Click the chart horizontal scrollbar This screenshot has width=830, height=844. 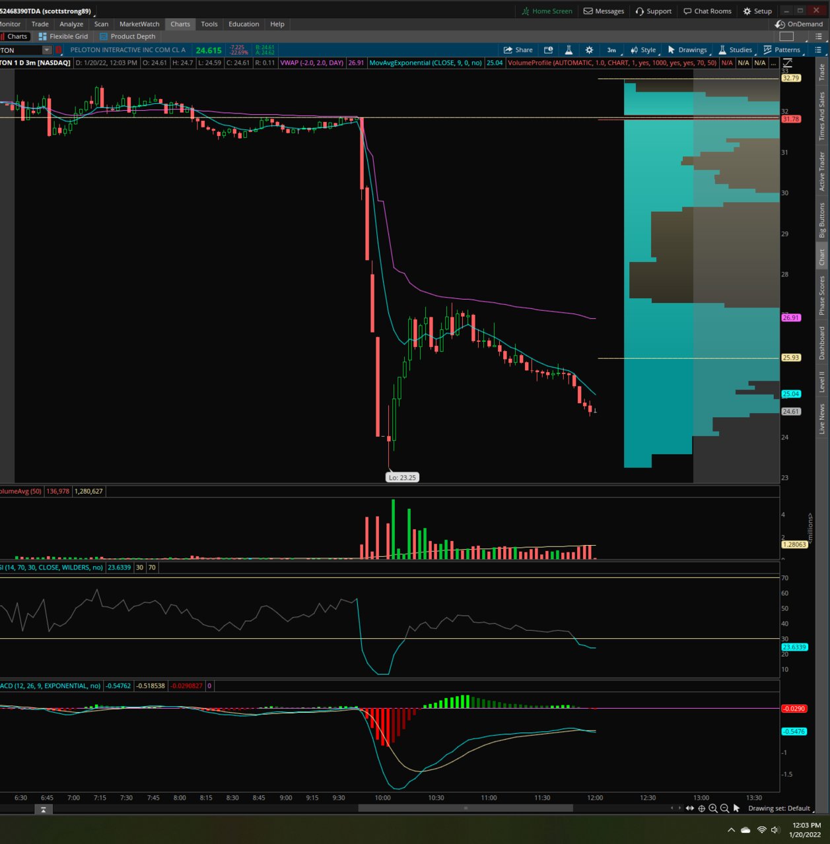(x=466, y=808)
